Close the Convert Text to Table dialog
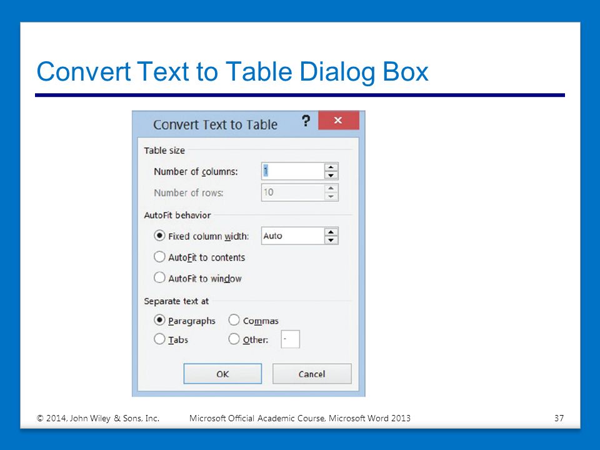Screen dimensions: 600x450 [338, 121]
